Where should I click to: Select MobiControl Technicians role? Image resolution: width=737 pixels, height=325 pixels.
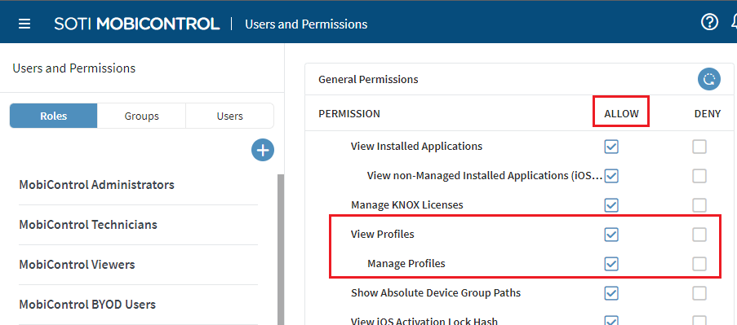(x=88, y=225)
